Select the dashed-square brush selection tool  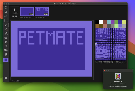pos(6,21)
